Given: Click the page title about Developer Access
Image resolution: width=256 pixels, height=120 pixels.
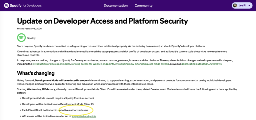Looking at the screenshot, I should tap(102, 21).
